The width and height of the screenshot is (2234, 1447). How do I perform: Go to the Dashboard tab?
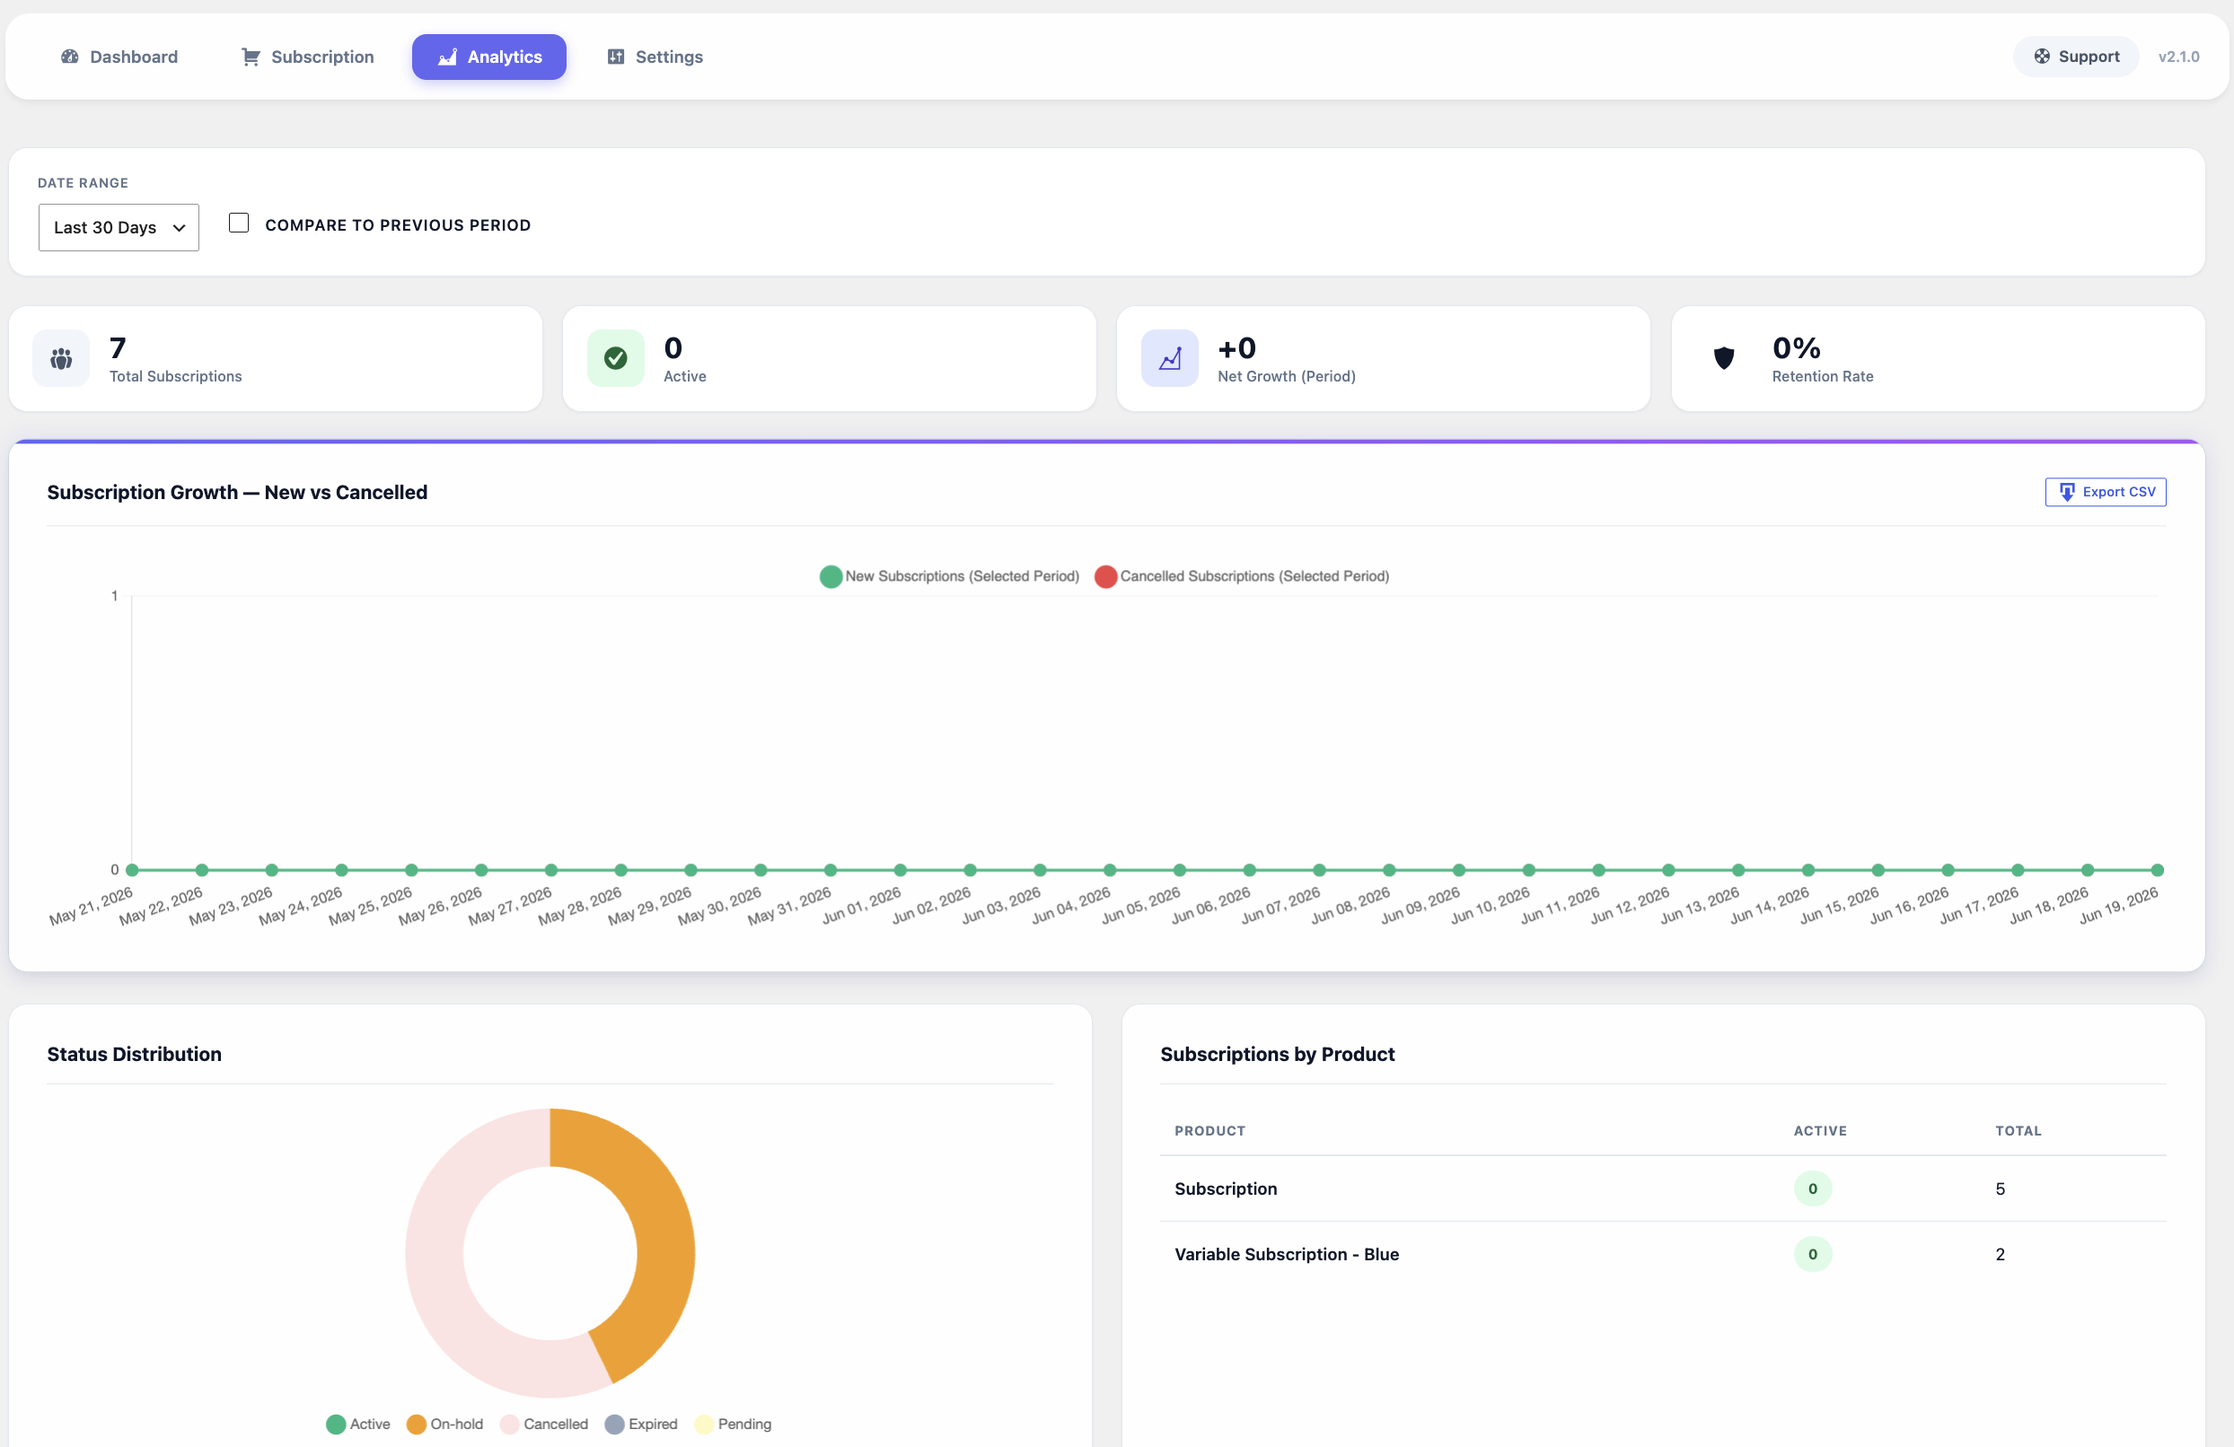119,57
